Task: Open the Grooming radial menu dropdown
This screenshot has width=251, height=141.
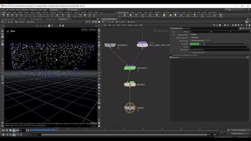Action: click(x=75, y=10)
